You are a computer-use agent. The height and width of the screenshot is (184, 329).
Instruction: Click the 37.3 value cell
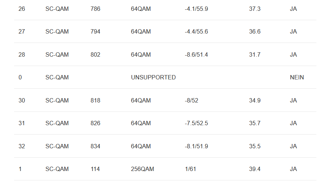tap(255, 9)
